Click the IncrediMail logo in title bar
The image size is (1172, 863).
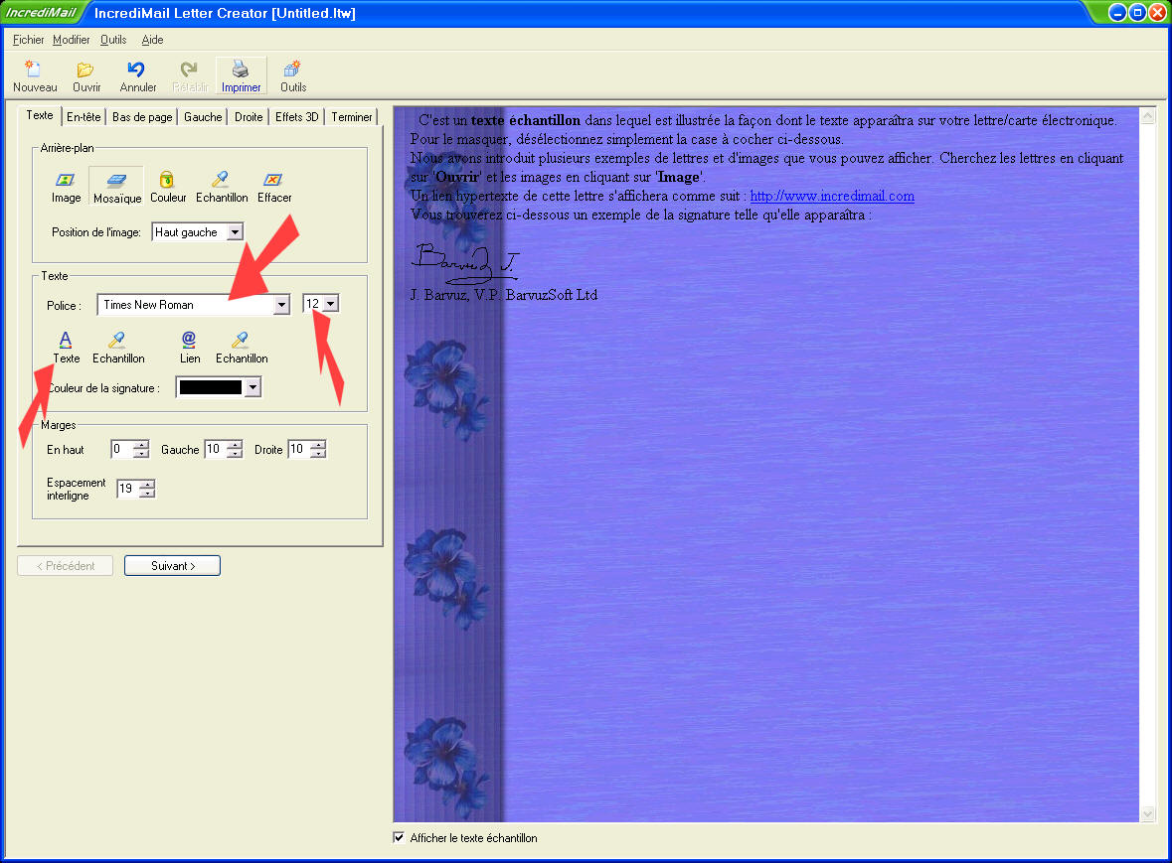tap(41, 13)
